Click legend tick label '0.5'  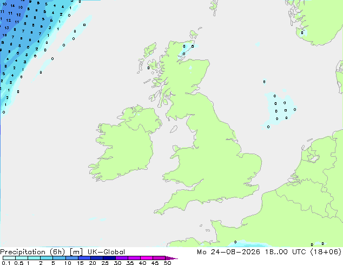tap(18, 263)
